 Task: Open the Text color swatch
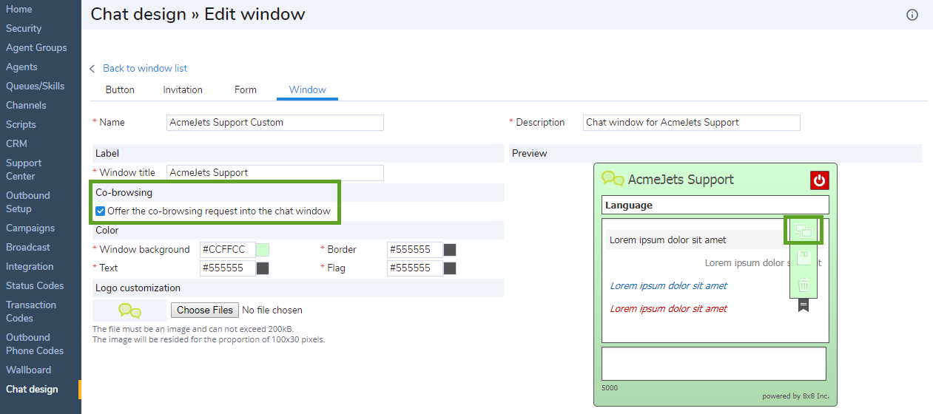click(263, 268)
